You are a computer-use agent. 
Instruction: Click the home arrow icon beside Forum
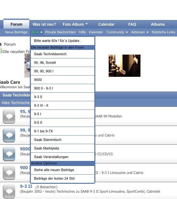pos(1,44)
